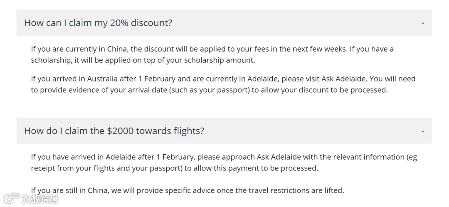Click the 'If you arrived in Australia' paragraph
449x207 pixels.
pos(223,84)
